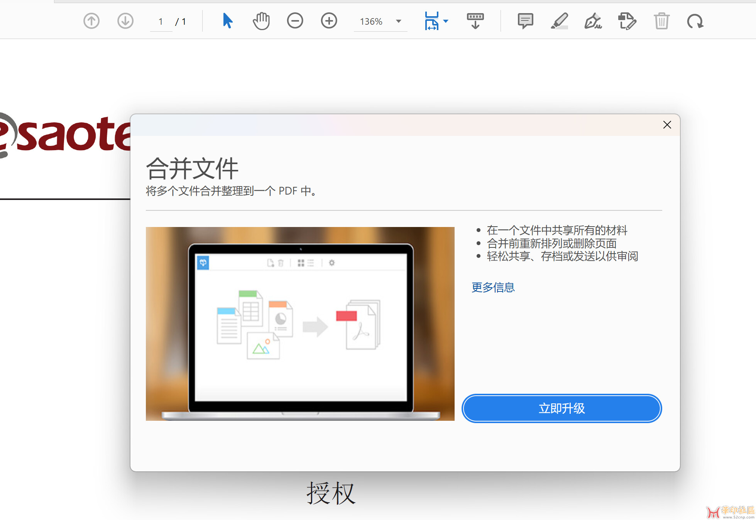Click the zoom out minus icon
The width and height of the screenshot is (756, 520).
[295, 21]
